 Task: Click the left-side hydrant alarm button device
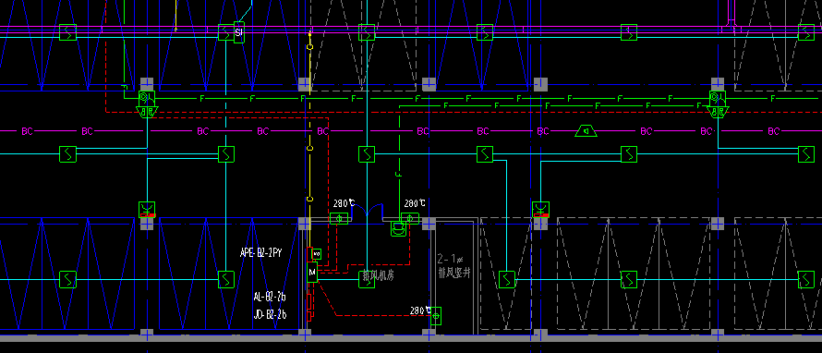click(x=147, y=103)
